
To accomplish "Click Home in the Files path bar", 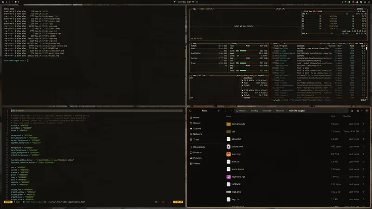I will point(241,111).
